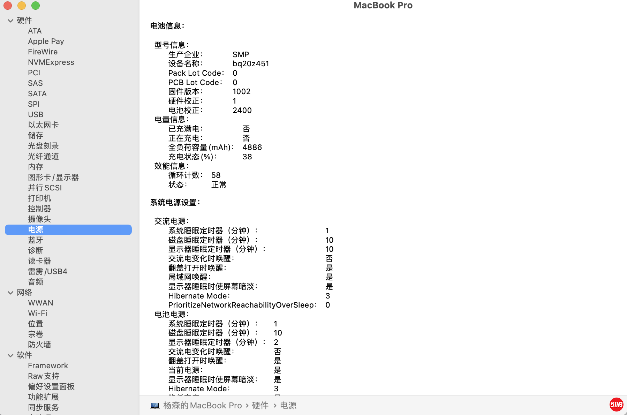Open NVMExpress details
Viewport: 627px width, 415px height.
tap(51, 62)
